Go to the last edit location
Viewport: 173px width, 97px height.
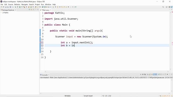(x=62, y=7)
